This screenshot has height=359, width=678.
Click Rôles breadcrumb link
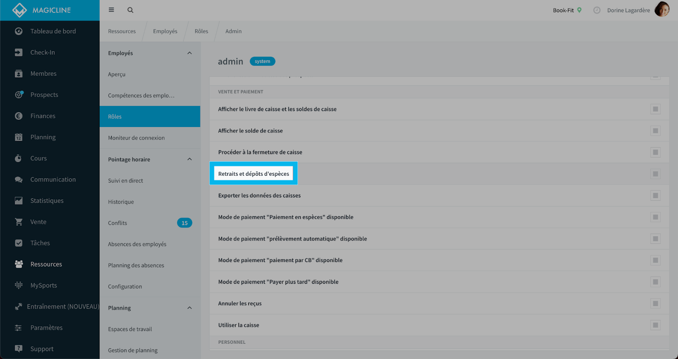pos(201,31)
